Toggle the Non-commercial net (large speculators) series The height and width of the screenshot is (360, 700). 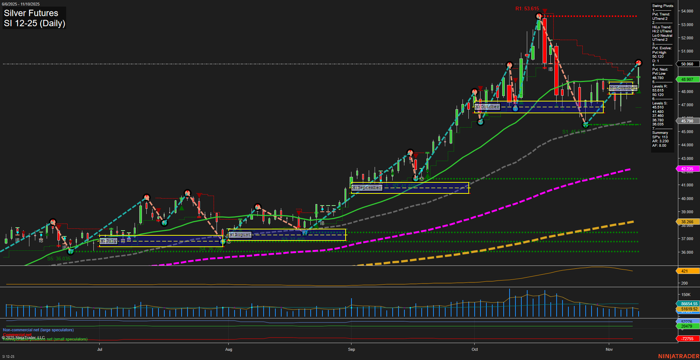pos(39,330)
